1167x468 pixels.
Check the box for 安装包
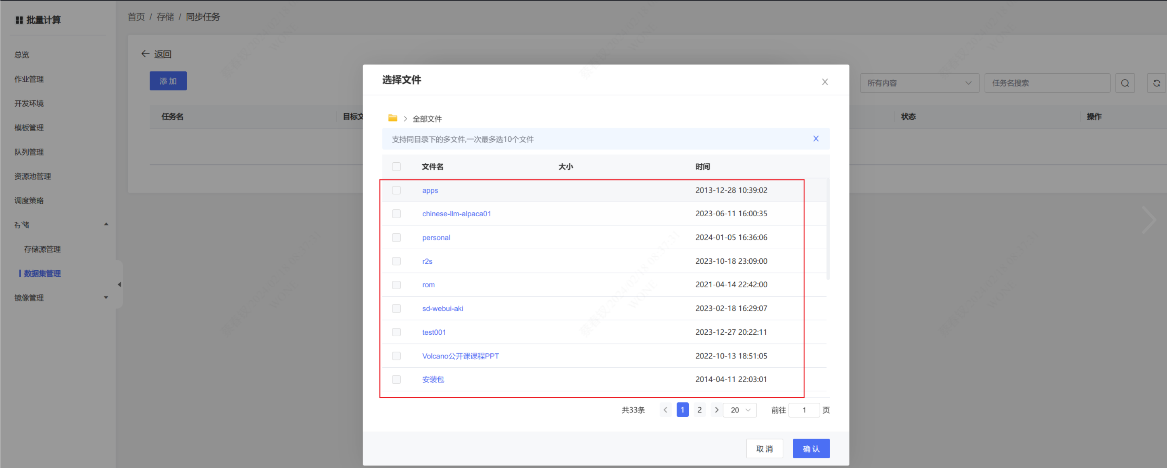click(x=396, y=379)
